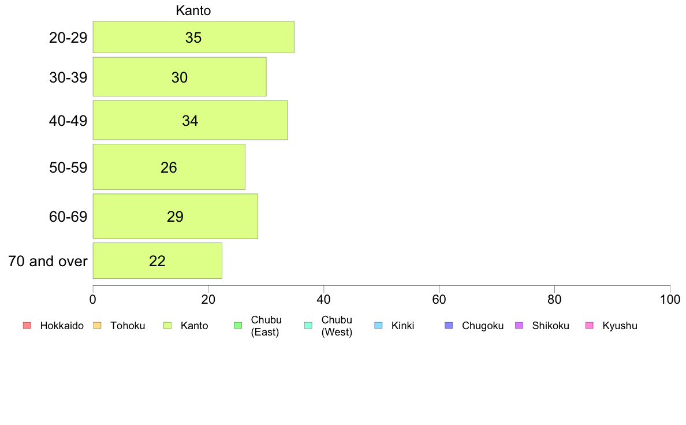Image resolution: width=686 pixels, height=425 pixels.
Task: Select the 60-69 bar showing 29
Action: point(175,216)
